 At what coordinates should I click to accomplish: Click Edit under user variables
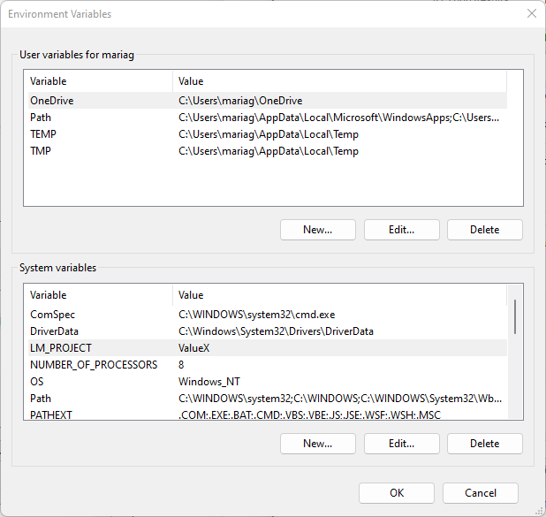401,230
